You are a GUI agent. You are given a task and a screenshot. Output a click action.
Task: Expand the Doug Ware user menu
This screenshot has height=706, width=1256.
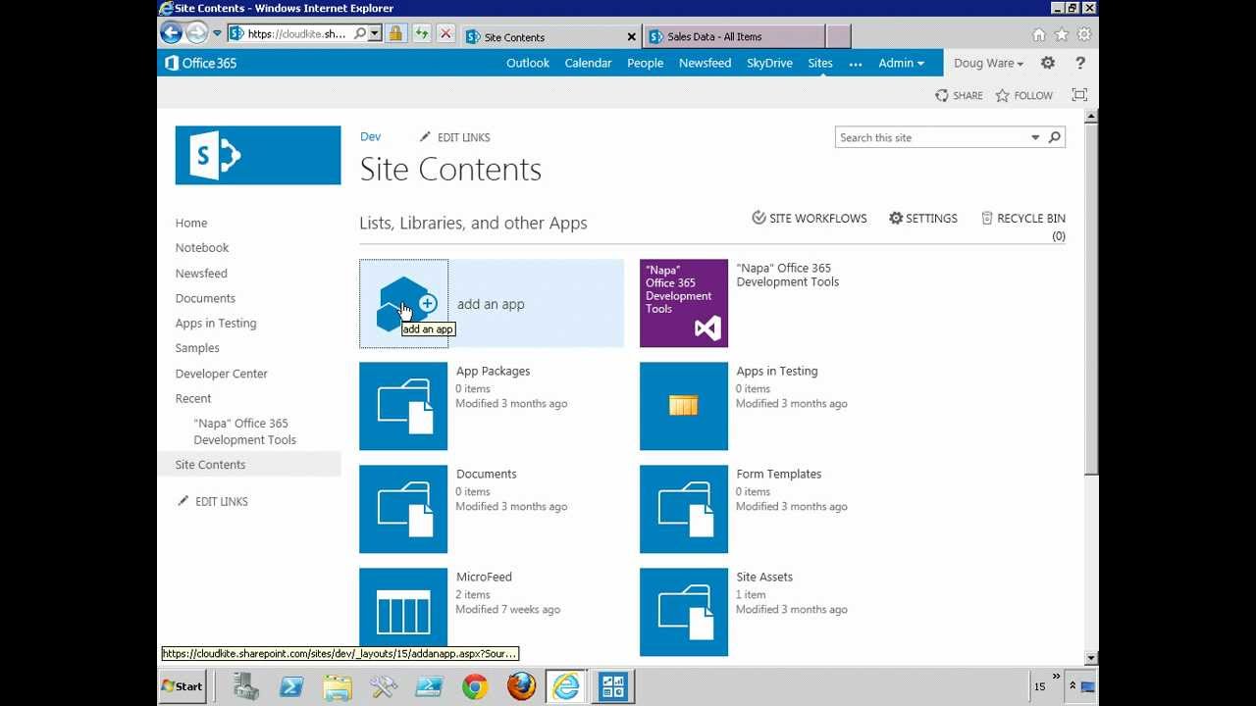[988, 63]
